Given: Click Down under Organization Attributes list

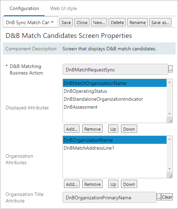Looking at the screenshot, I should [129, 184].
